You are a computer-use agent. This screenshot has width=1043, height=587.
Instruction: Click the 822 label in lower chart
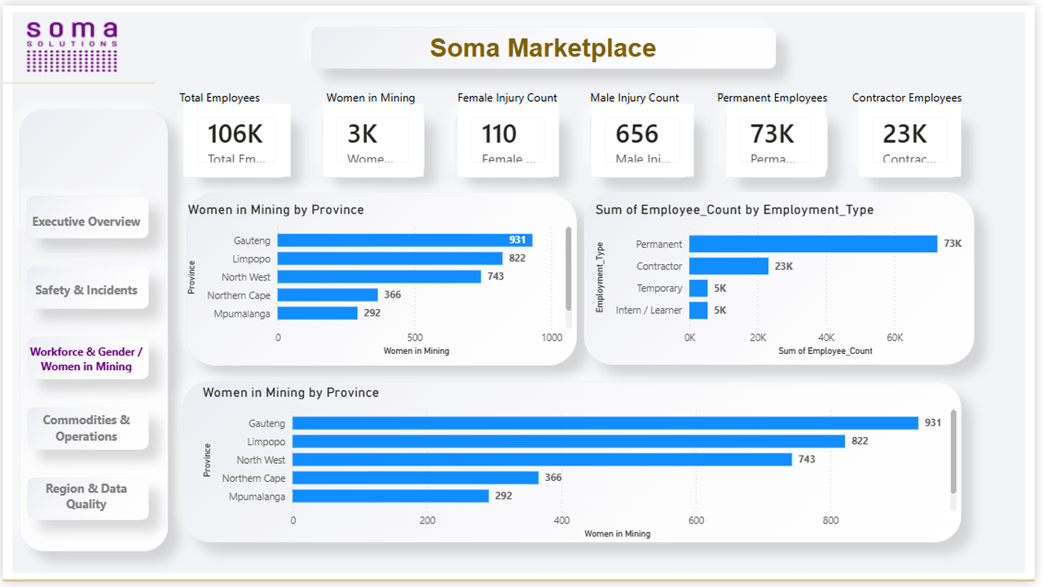pyautogui.click(x=860, y=441)
